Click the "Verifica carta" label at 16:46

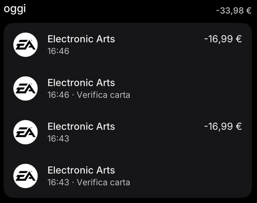pos(103,95)
